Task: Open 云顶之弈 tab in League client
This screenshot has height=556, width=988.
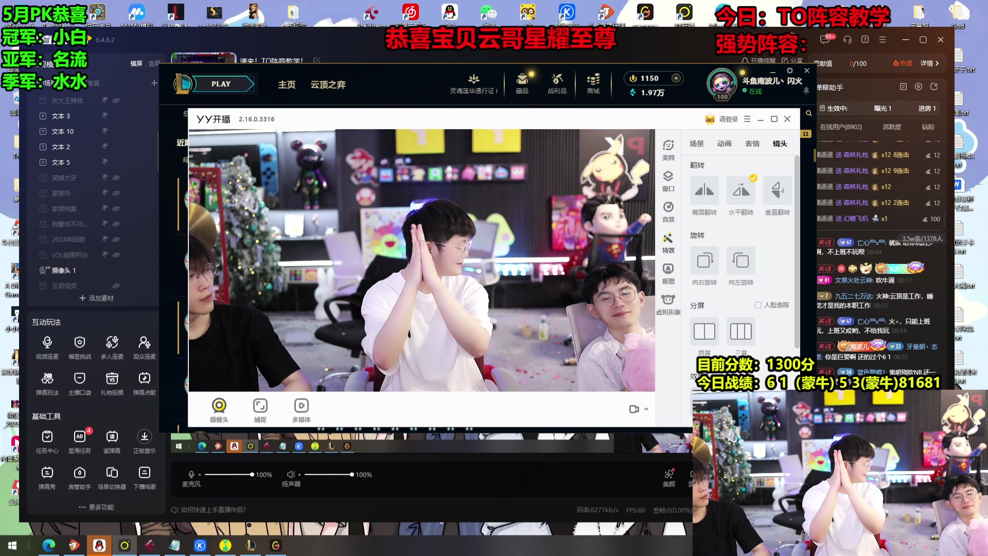Action: tap(328, 84)
